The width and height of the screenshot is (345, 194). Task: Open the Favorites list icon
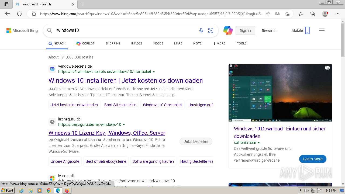301,14
